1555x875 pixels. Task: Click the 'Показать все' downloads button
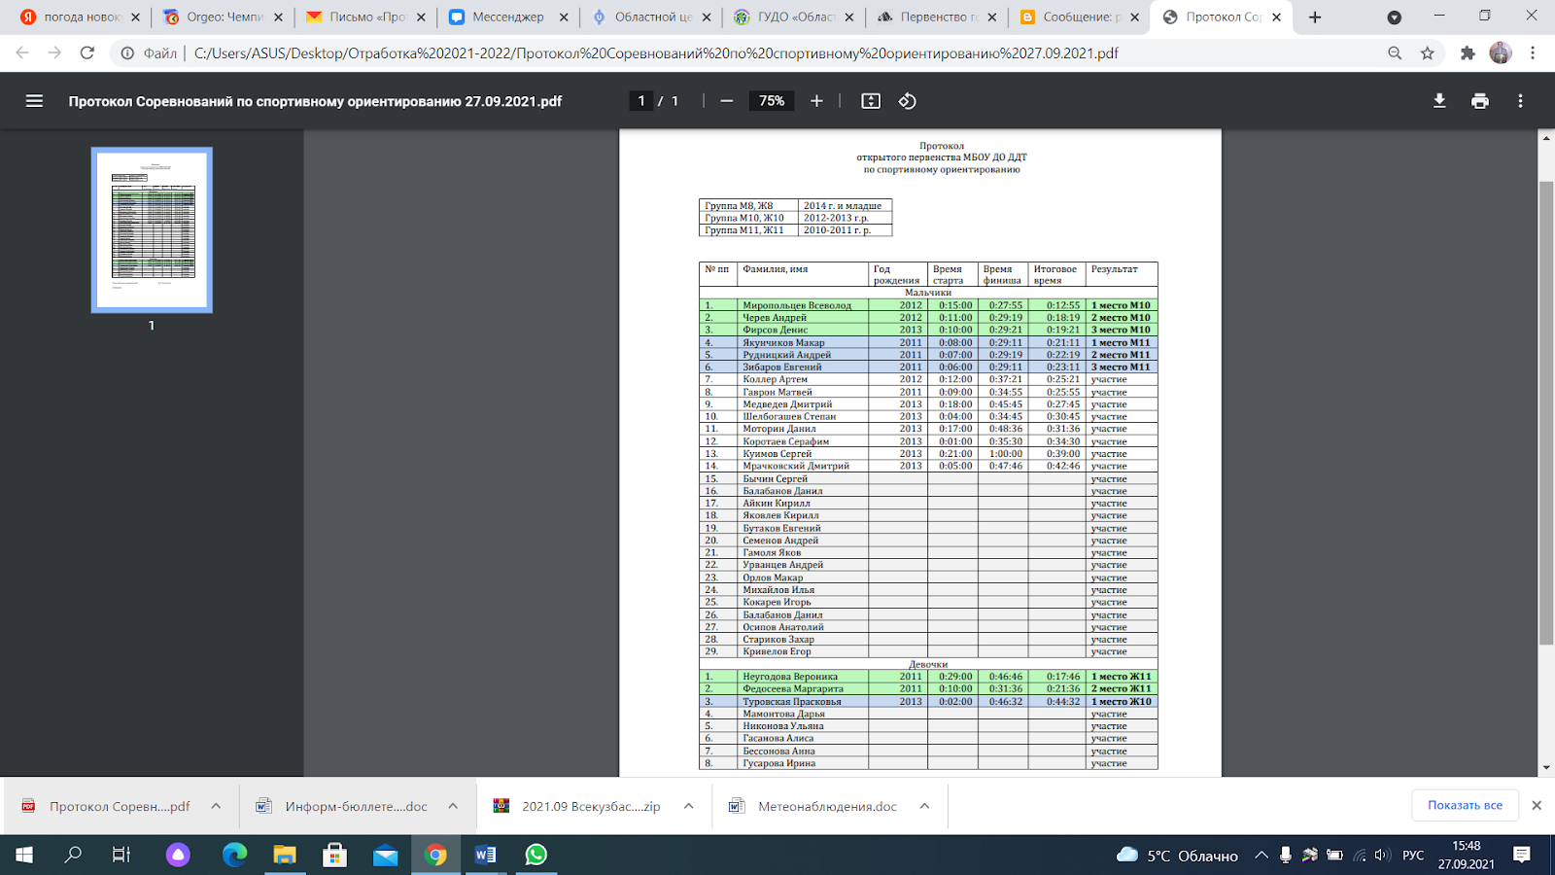(1465, 805)
